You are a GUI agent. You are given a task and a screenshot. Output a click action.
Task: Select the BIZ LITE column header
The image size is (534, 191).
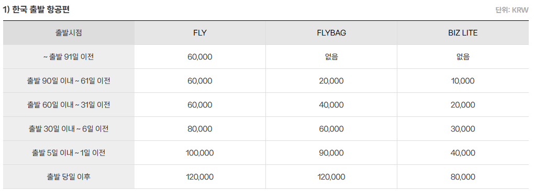(x=463, y=33)
